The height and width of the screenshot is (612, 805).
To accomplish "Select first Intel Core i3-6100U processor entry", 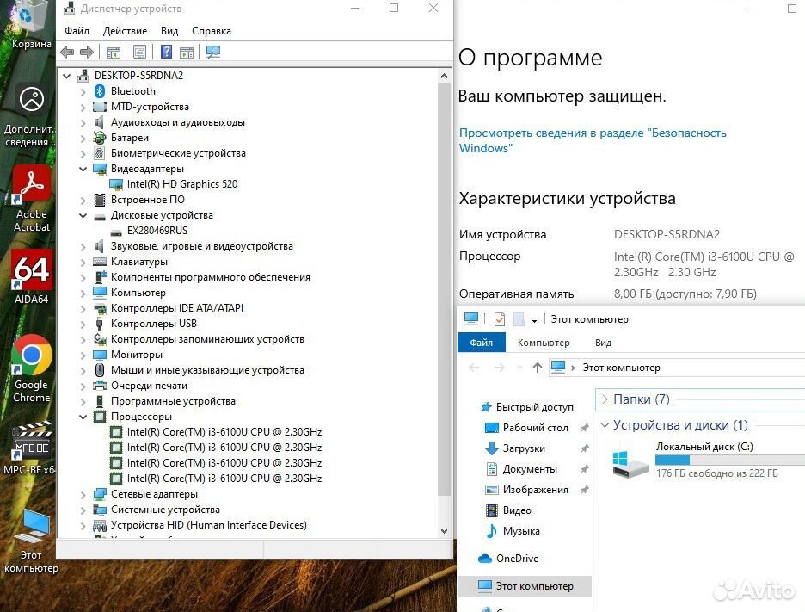I will (x=224, y=431).
